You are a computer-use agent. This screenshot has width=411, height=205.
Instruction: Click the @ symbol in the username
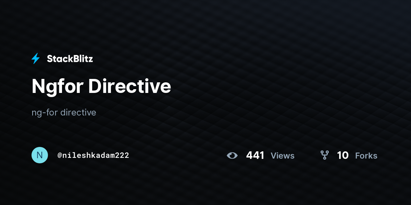pos(60,155)
